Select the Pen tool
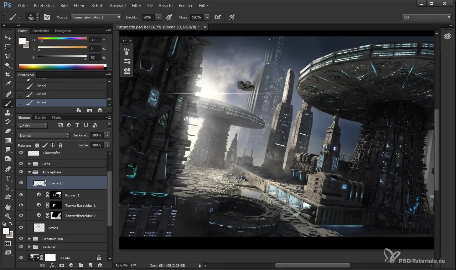This screenshot has height=270, width=456. tap(7, 169)
